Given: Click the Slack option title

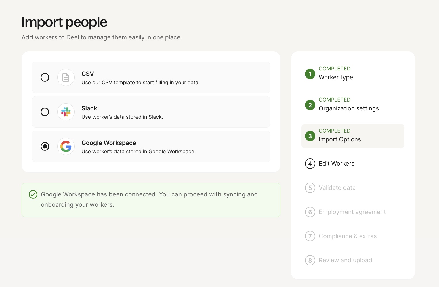Looking at the screenshot, I should click(x=89, y=108).
